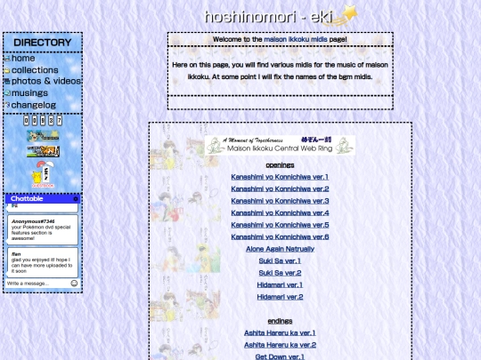Click the collections folder icon
The width and height of the screenshot is (481, 360).
(7, 70)
